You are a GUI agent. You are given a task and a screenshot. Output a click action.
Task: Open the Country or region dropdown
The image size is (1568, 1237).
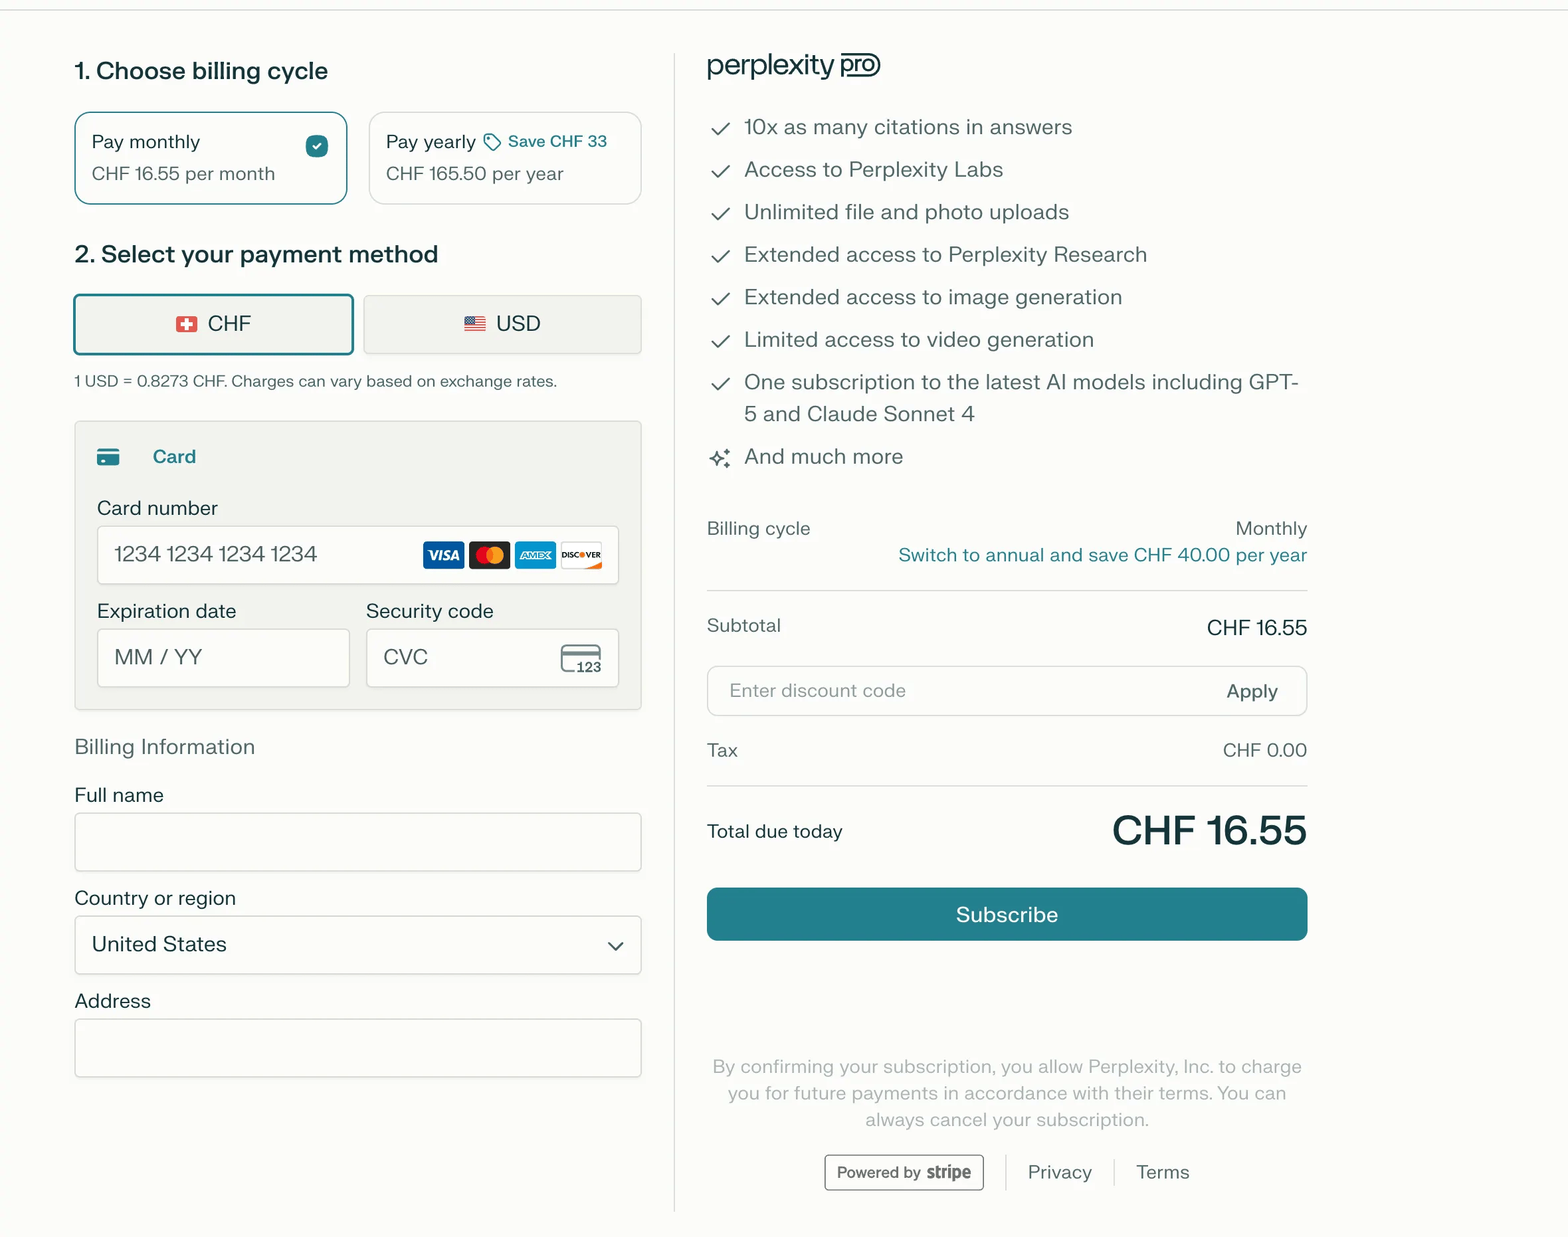click(x=357, y=945)
